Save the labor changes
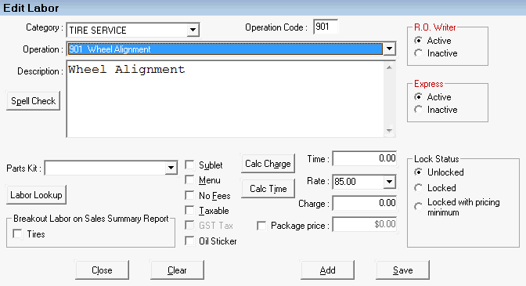The height and width of the screenshot is (286, 526). (402, 270)
